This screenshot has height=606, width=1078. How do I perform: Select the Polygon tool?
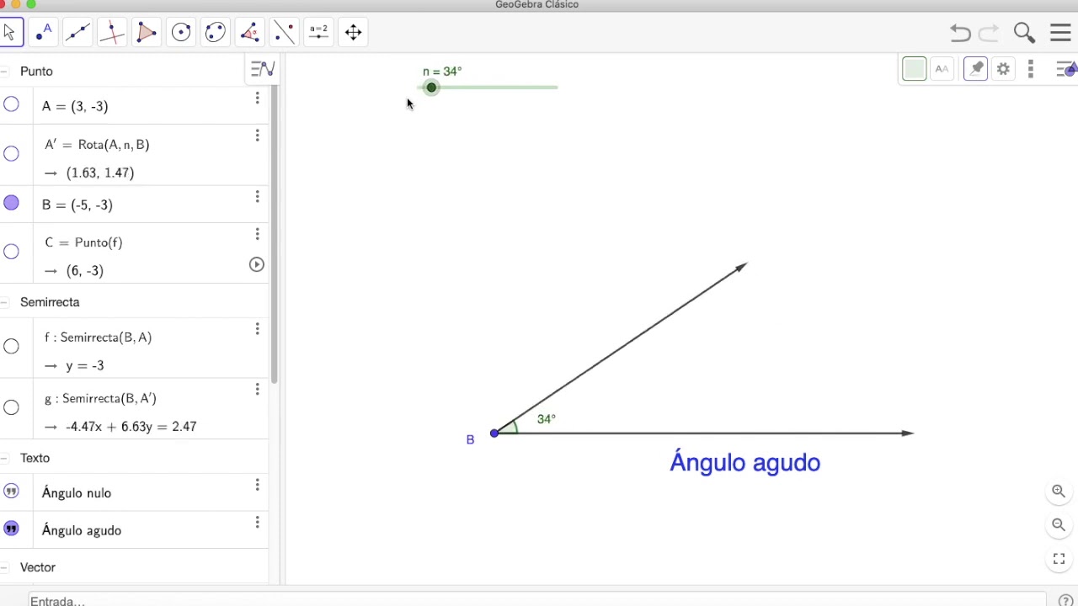click(147, 32)
